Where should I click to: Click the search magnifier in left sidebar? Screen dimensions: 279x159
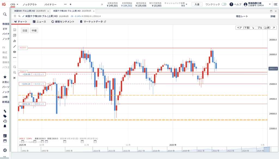pyautogui.click(x=5, y=14)
